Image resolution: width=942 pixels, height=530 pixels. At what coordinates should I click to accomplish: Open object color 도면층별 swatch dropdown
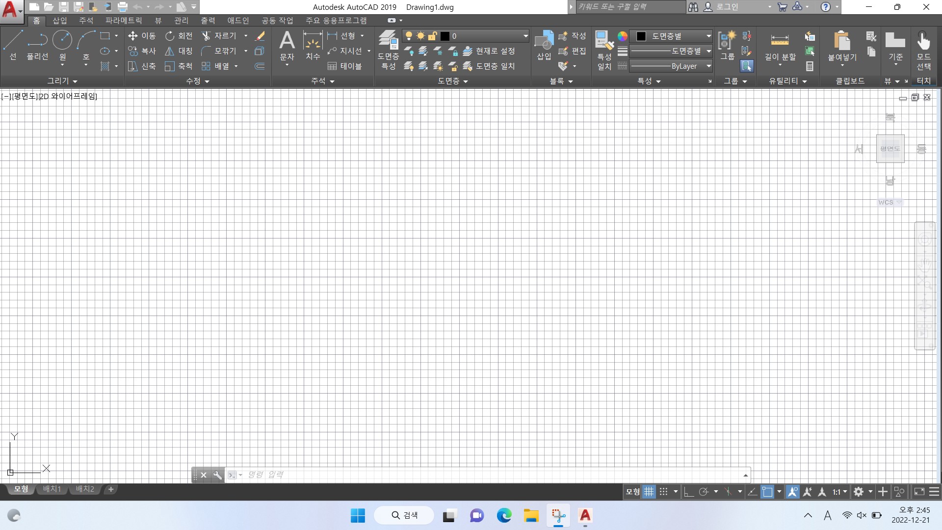pos(671,36)
